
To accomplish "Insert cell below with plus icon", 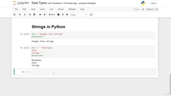I will click(x=20, y=15).
